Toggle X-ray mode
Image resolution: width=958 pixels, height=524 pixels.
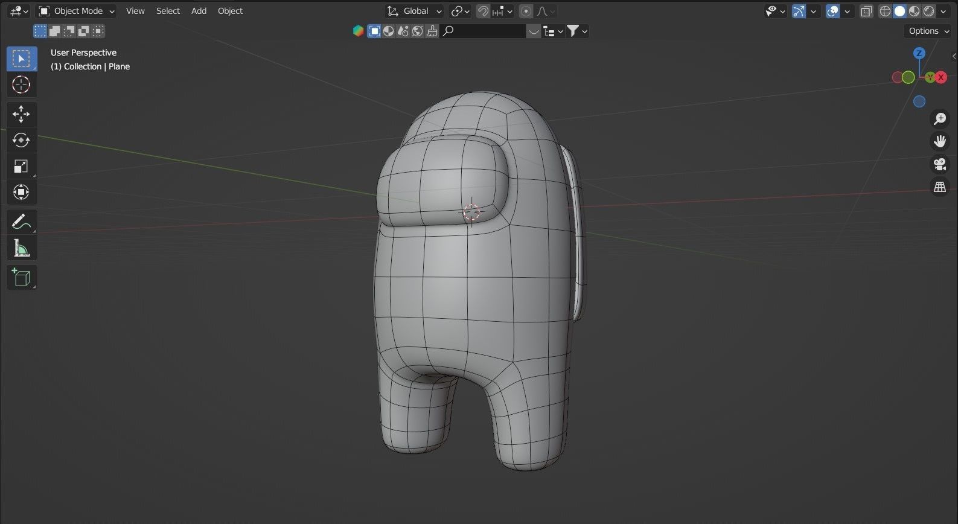866,11
